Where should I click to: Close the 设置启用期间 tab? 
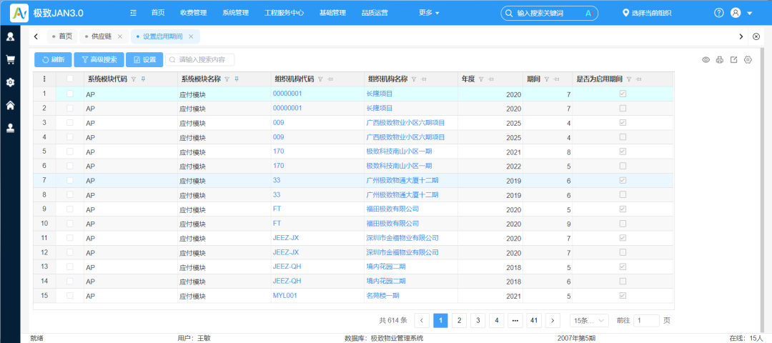(x=191, y=36)
